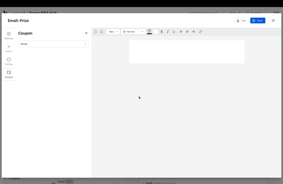The width and height of the screenshot is (283, 184).
Task: Align text to the right
Action: pyautogui.click(x=194, y=32)
